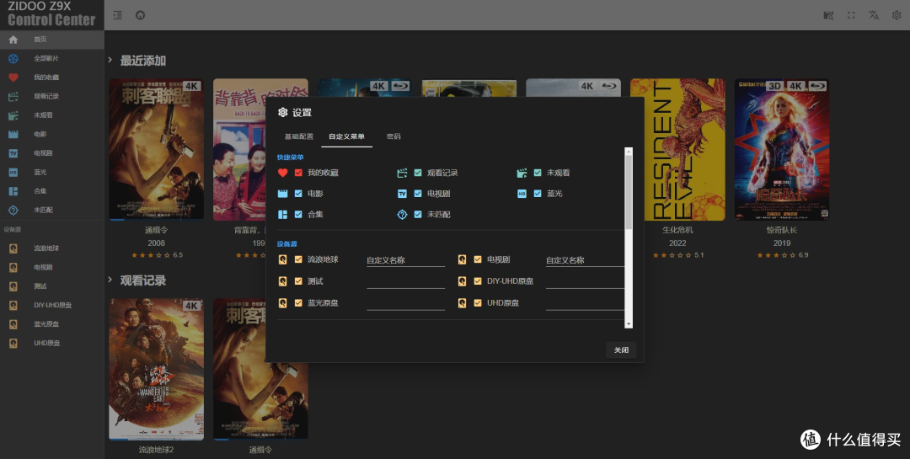
Task: Click the 流浪地球 device source sidebar icon
Action: coord(13,248)
